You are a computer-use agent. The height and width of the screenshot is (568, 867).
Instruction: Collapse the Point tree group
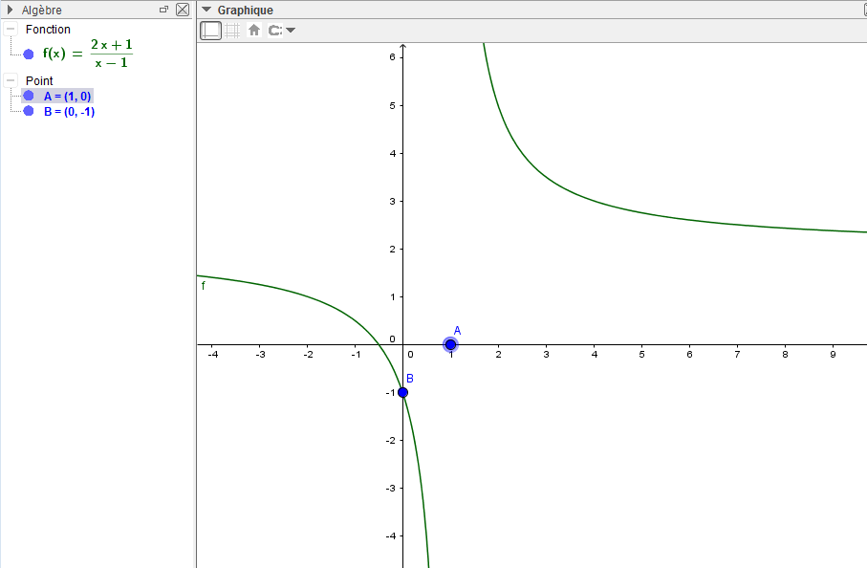10,81
